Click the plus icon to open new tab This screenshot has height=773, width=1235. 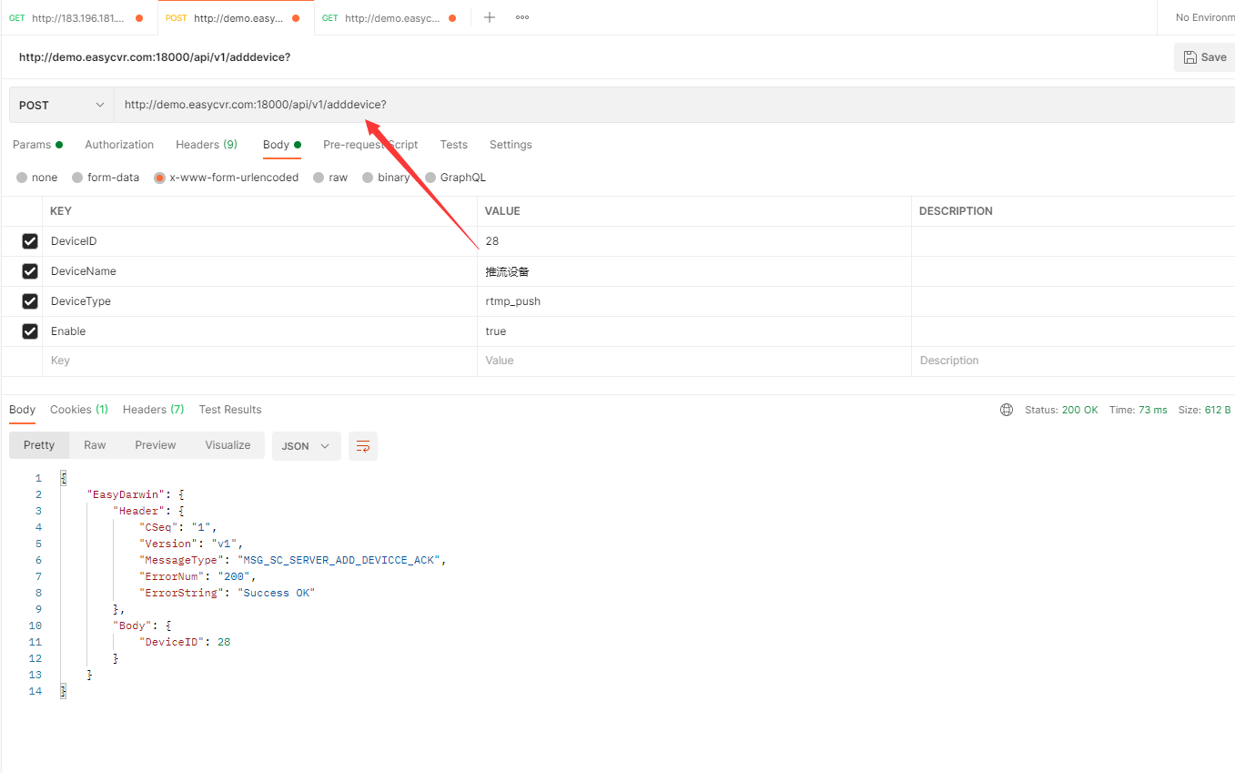click(490, 17)
